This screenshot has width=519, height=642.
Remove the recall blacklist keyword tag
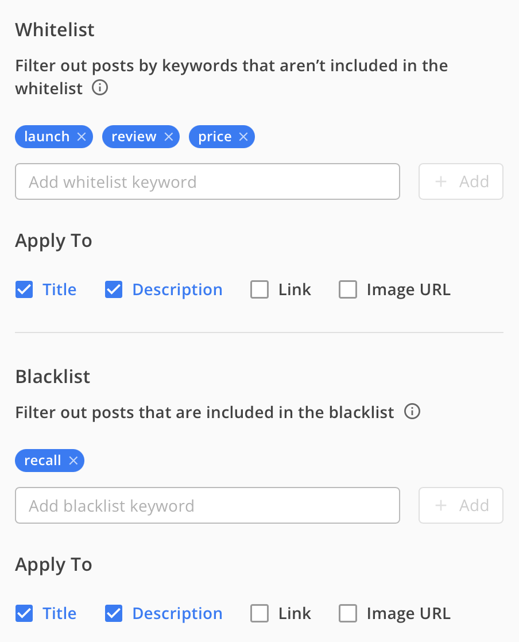tap(73, 461)
